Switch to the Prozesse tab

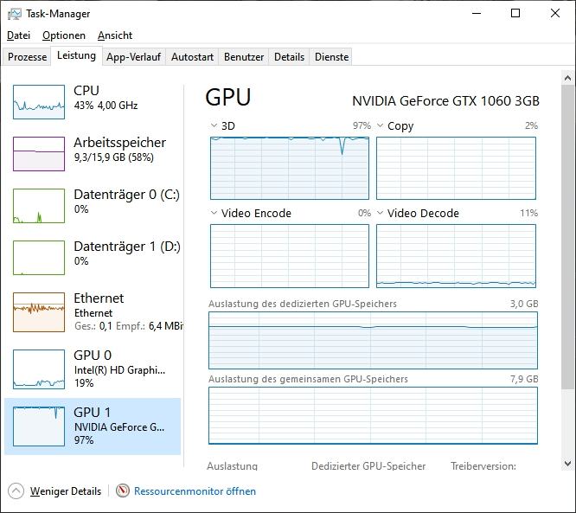27,57
